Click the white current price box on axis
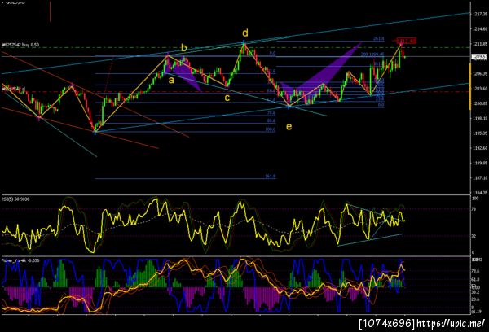The image size is (489, 332). click(479, 57)
